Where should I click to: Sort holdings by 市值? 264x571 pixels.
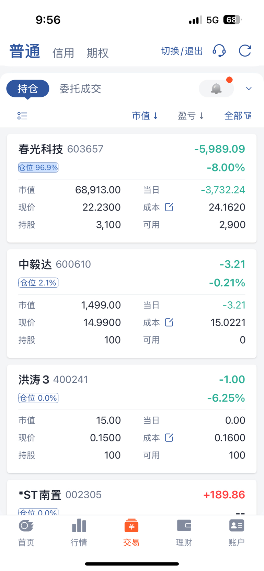tap(145, 116)
